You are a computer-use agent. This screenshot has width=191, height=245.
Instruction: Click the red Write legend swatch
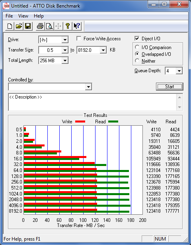[x=80, y=121]
